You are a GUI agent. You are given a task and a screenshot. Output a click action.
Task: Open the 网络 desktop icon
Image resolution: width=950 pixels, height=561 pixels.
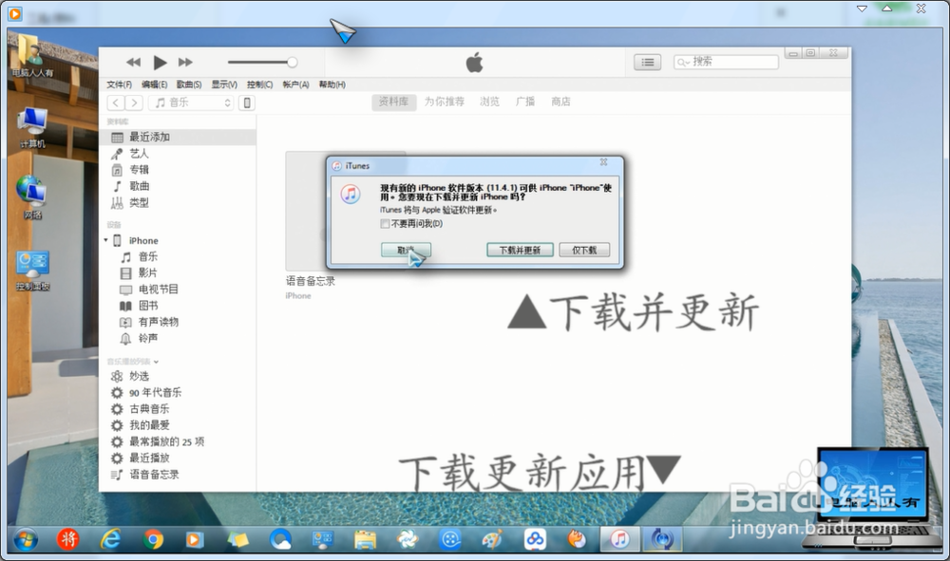[32, 197]
